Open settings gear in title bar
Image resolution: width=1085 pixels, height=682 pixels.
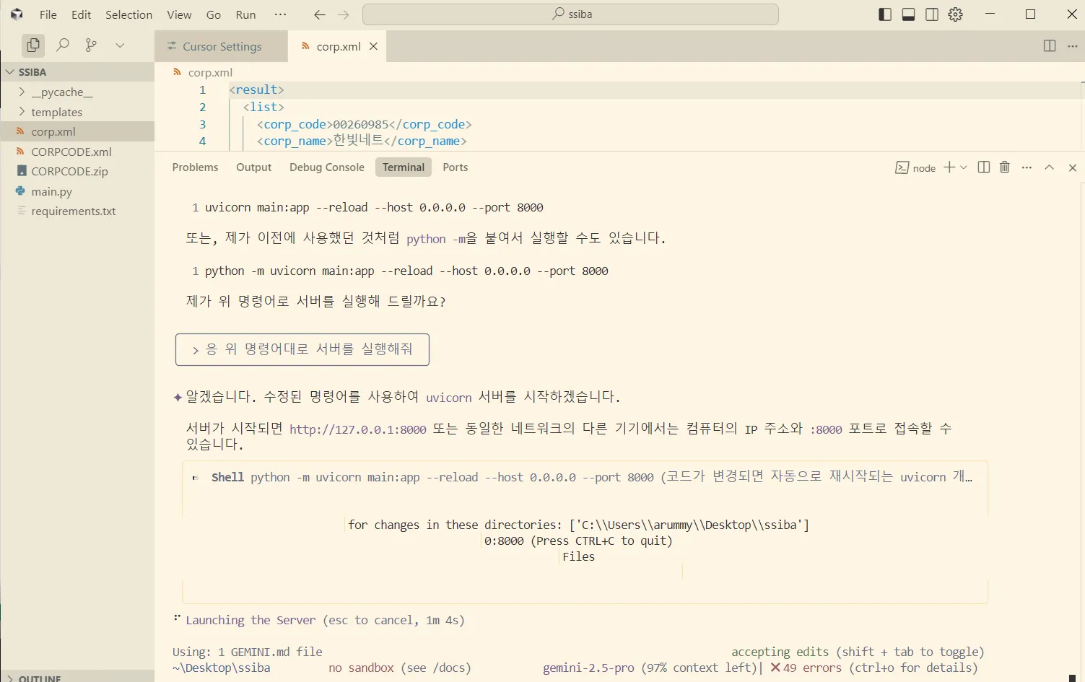956,14
